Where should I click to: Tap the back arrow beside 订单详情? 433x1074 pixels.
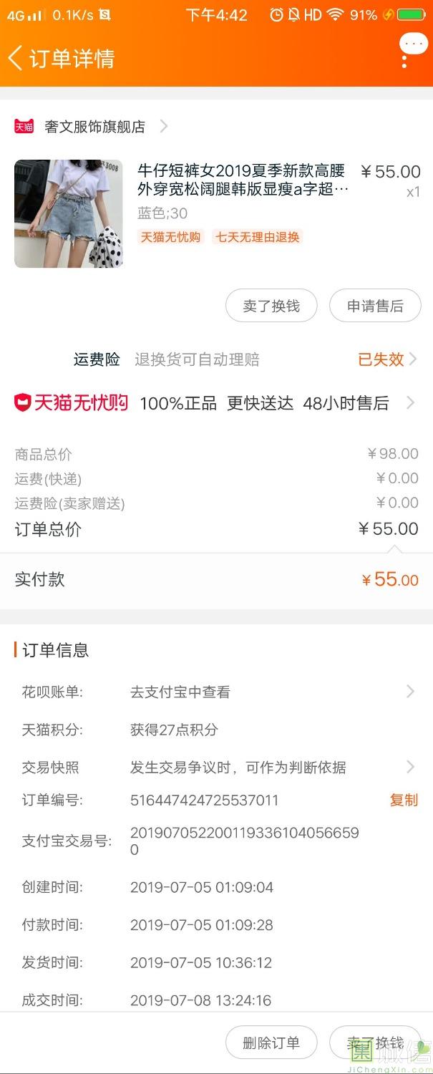[16, 58]
